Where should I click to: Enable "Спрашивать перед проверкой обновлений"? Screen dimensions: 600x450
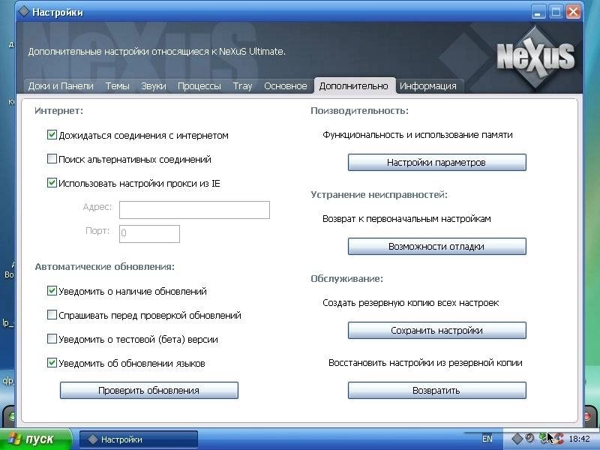pos(52,315)
